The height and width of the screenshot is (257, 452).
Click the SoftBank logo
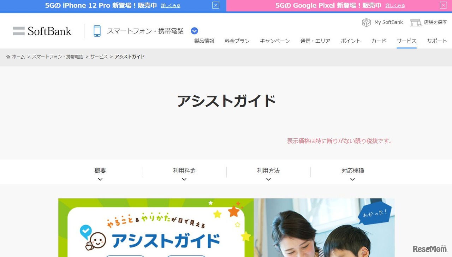42,31
